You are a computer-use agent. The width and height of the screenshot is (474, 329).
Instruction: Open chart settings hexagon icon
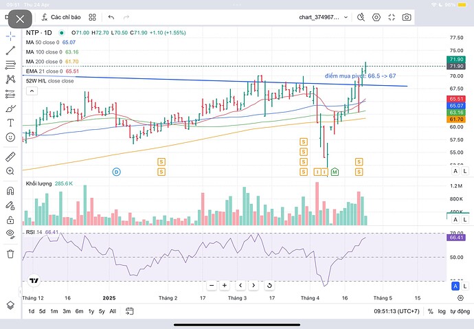coord(376,17)
